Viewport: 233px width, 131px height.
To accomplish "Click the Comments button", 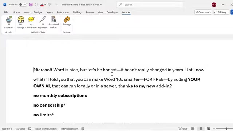I will click(203, 12).
